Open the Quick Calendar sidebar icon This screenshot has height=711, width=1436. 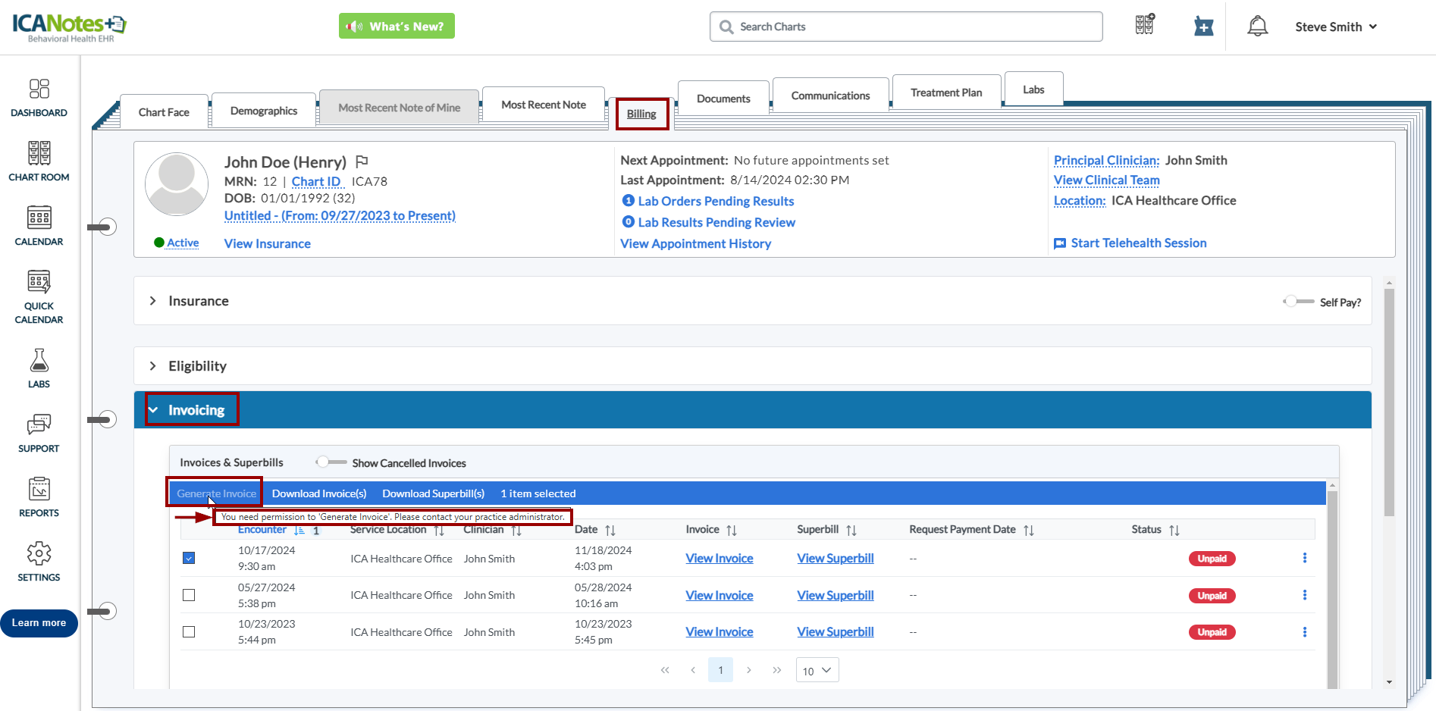39,283
